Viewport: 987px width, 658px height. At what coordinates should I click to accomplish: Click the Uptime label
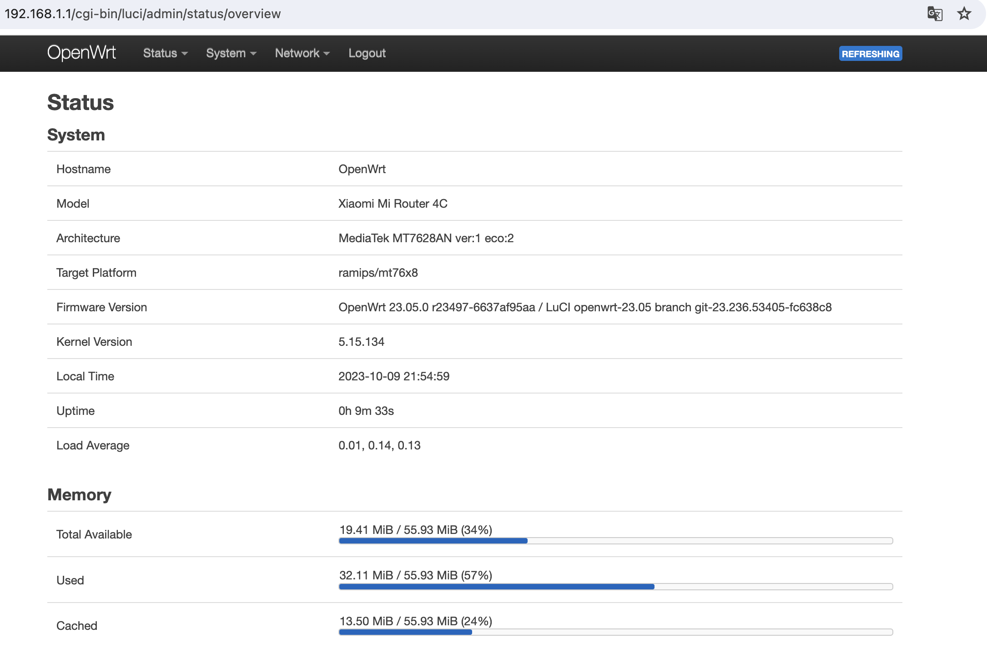pos(76,411)
